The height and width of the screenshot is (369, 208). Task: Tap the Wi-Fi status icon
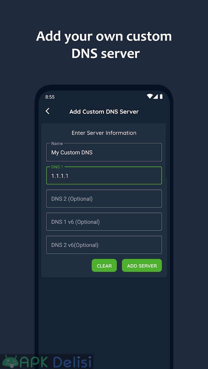tap(150, 96)
